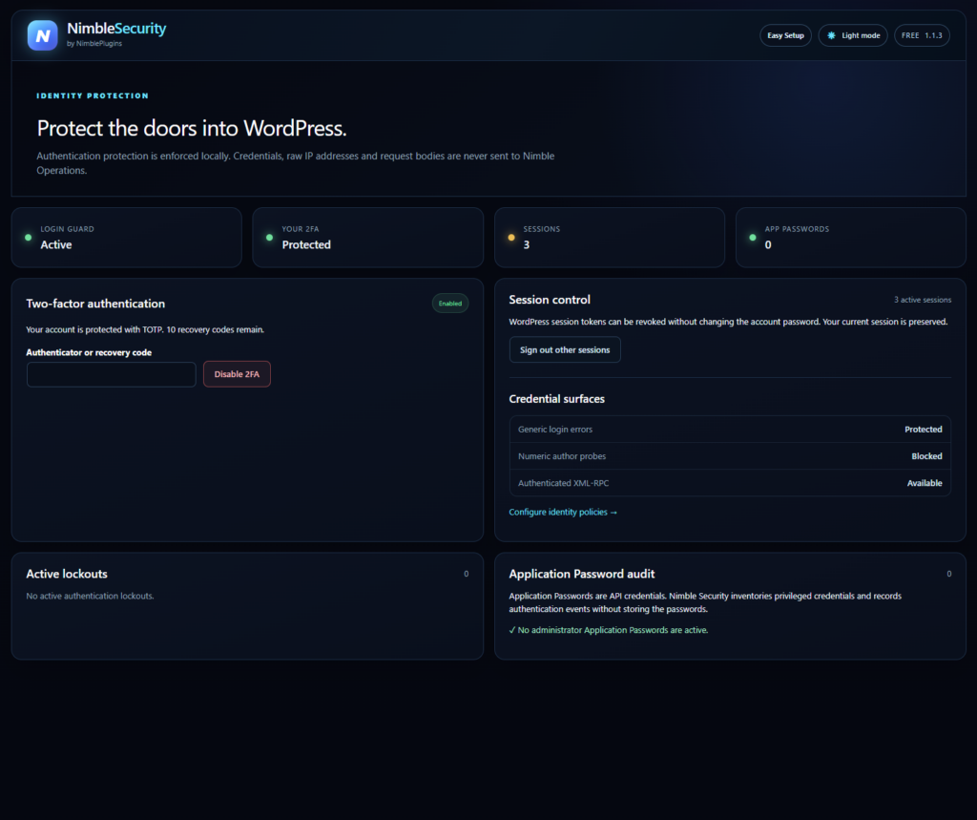Click the 'Two-factor authentication' heading

(x=95, y=304)
